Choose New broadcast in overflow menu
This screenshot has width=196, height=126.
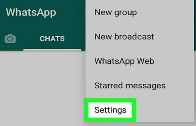tap(140, 37)
